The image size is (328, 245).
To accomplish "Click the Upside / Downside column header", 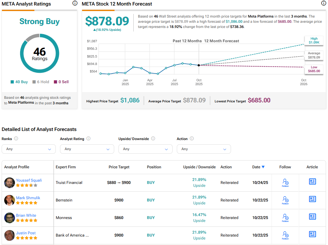I will click(199, 167).
